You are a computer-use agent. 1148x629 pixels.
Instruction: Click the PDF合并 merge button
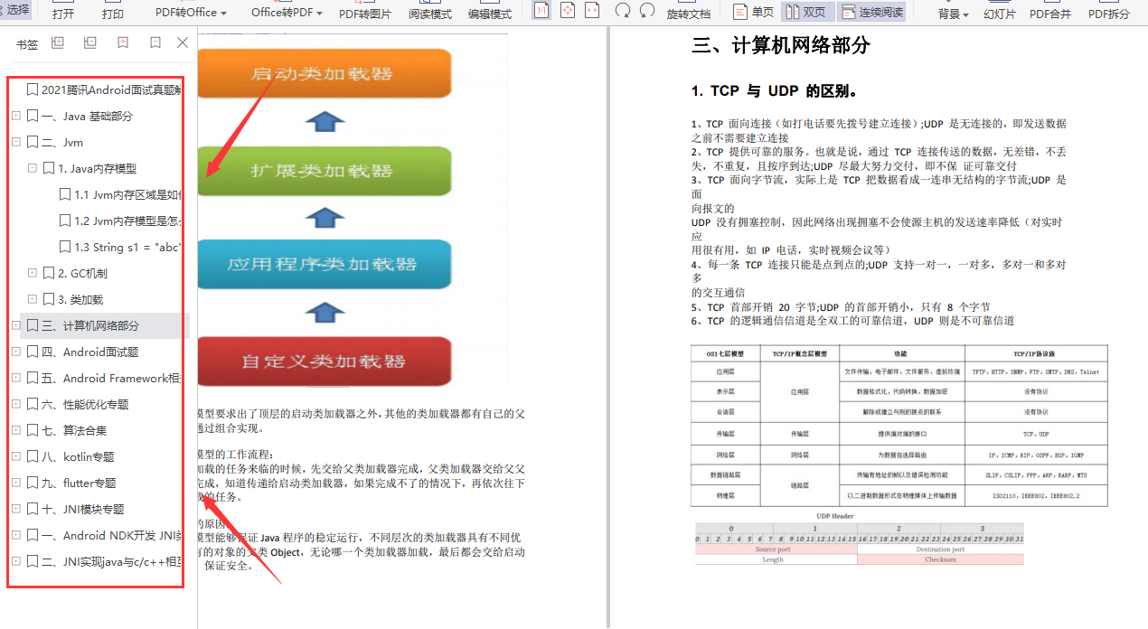pos(1050,14)
